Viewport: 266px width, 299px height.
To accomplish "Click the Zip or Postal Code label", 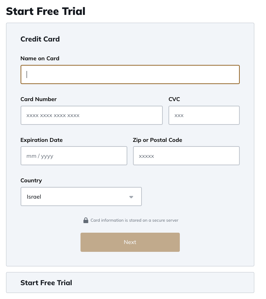I will (157, 140).
